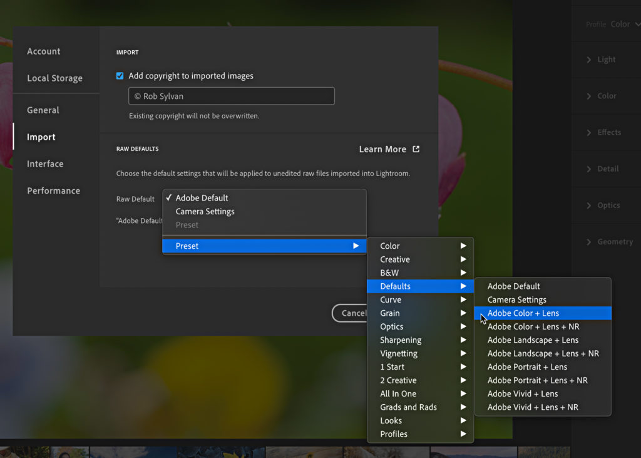Select Adobe Color + Lens + NR preset
Image resolution: width=641 pixels, height=458 pixels.
tap(543, 326)
